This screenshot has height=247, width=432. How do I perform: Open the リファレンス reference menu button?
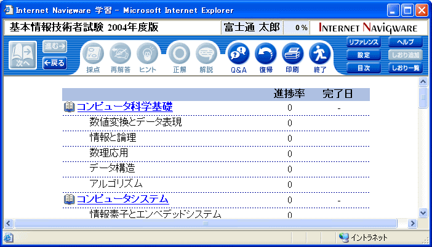[363, 43]
